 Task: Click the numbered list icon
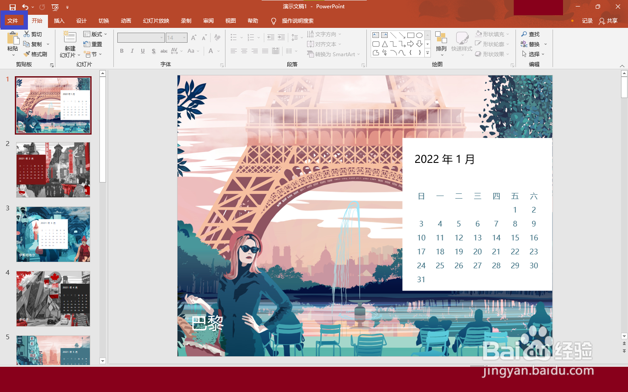pos(251,37)
